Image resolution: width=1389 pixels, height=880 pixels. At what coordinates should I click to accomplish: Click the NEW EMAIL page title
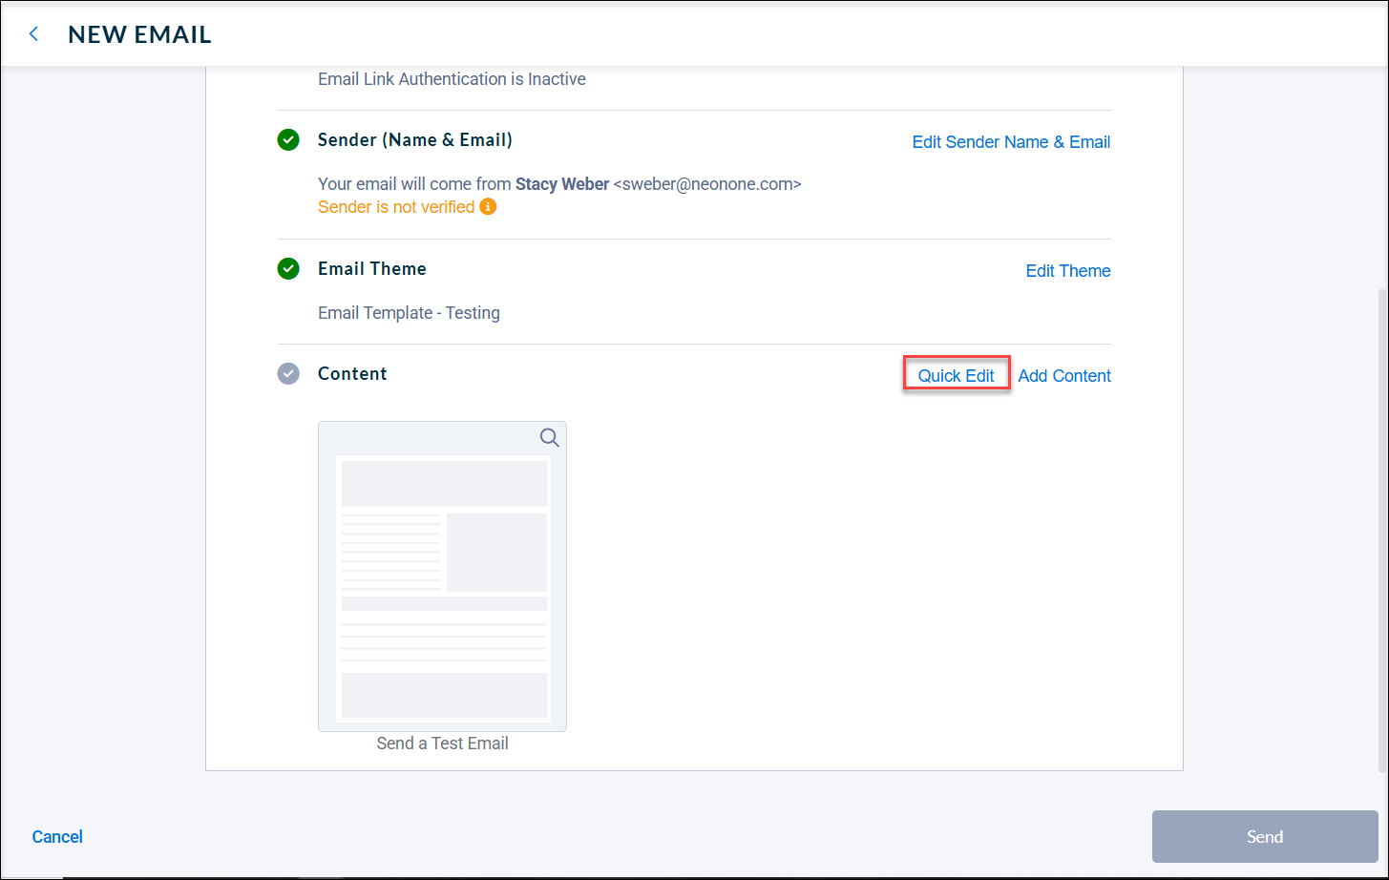click(x=139, y=34)
